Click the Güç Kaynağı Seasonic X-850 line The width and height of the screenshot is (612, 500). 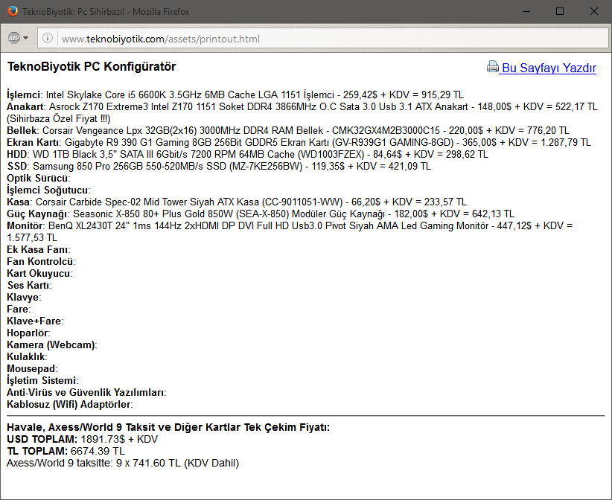coord(261,214)
